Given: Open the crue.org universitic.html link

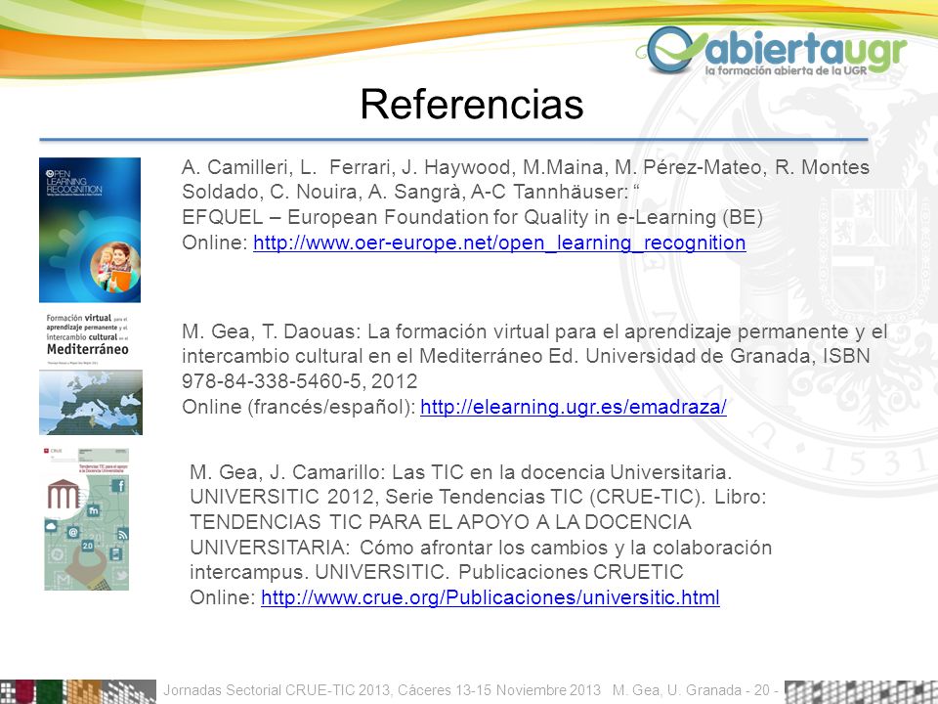Looking at the screenshot, I should [490, 597].
